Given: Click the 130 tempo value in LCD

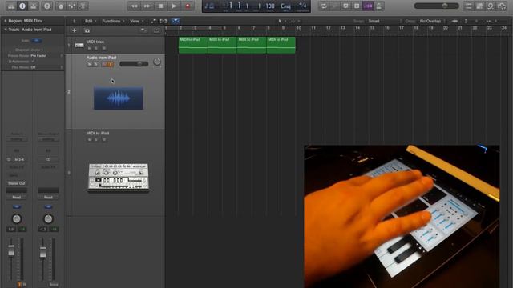Looking at the screenshot, I should 270,6.
